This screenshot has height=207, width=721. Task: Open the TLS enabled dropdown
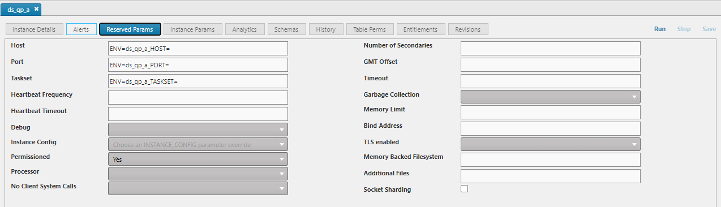pos(551,144)
